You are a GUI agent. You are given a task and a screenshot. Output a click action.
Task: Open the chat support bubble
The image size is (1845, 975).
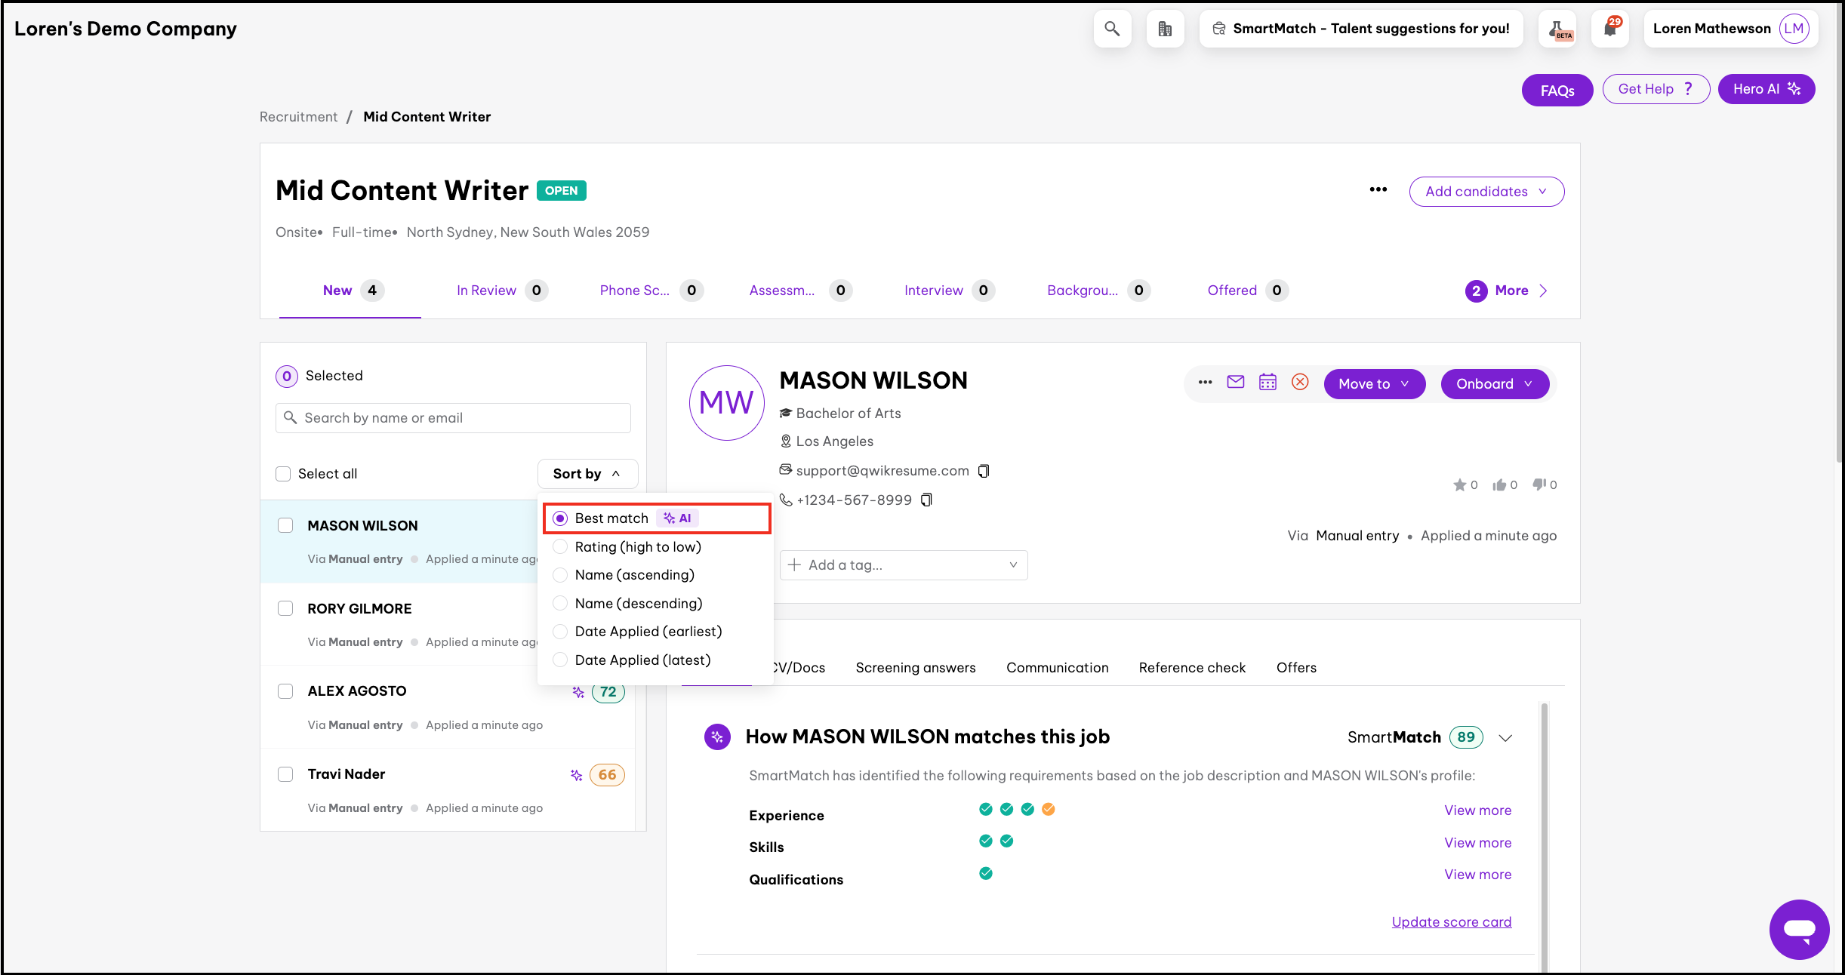click(x=1799, y=929)
